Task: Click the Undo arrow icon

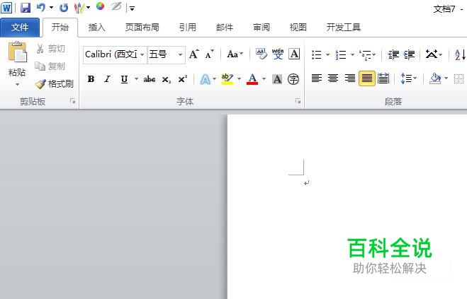Action: (x=41, y=8)
